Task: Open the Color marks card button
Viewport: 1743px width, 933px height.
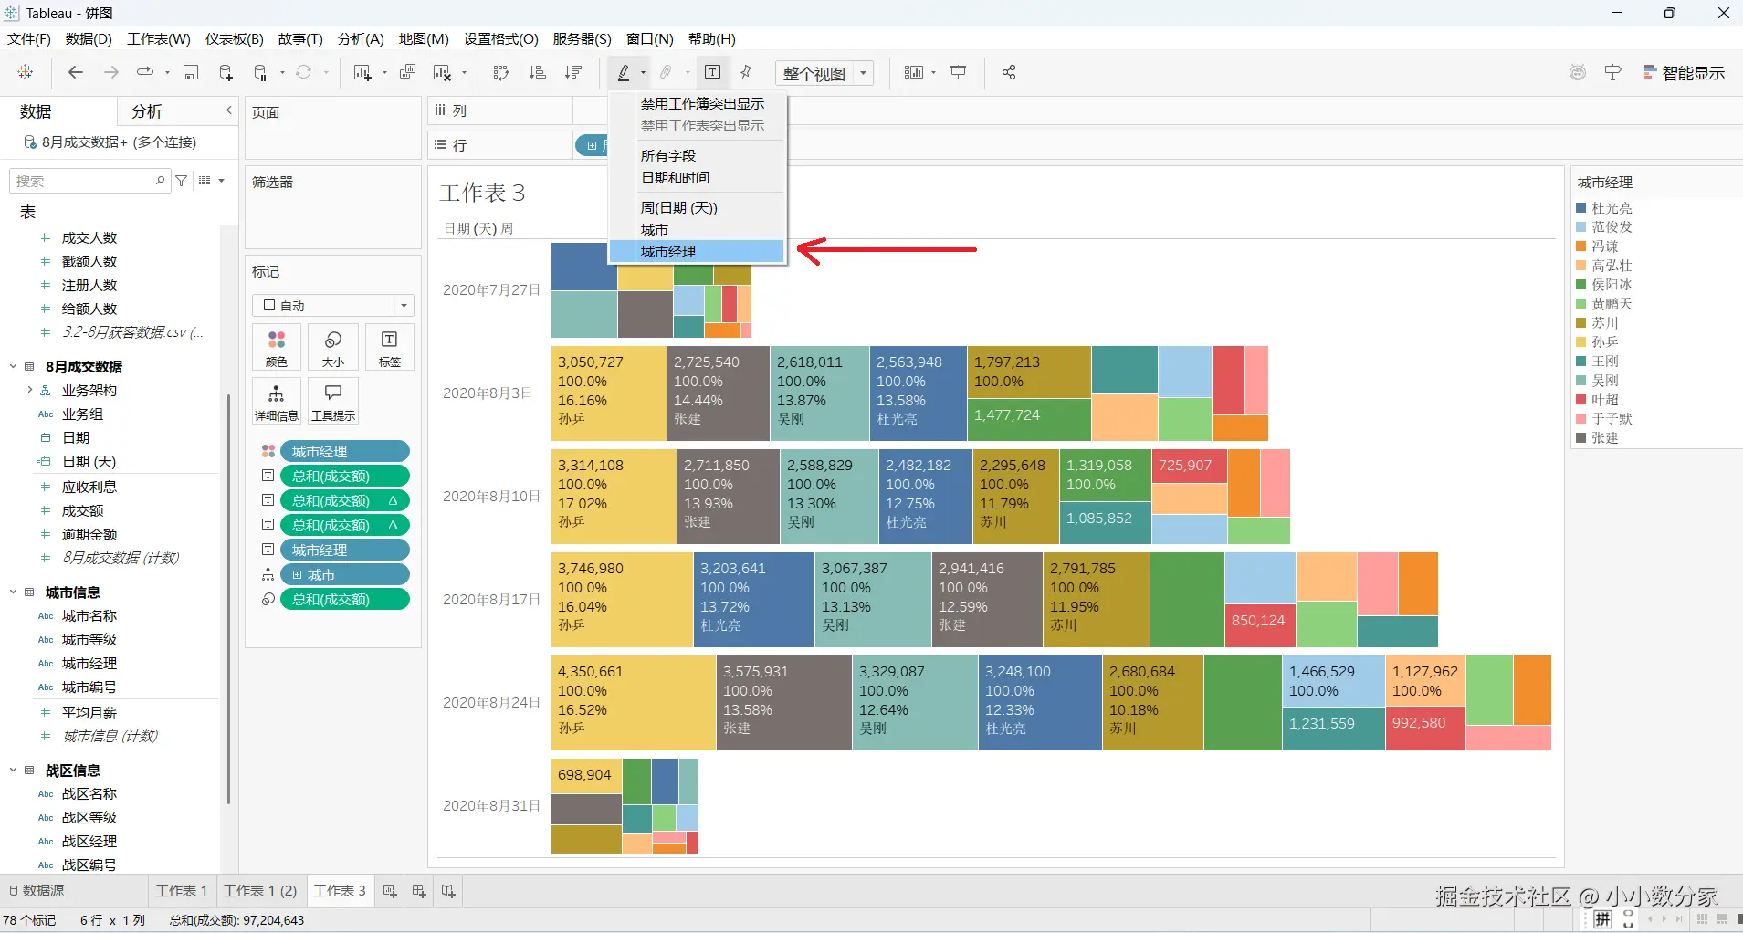Action: [277, 347]
